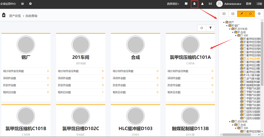264x137 pixels.
Task: Click the settings gear icon
Action: (30, 4)
